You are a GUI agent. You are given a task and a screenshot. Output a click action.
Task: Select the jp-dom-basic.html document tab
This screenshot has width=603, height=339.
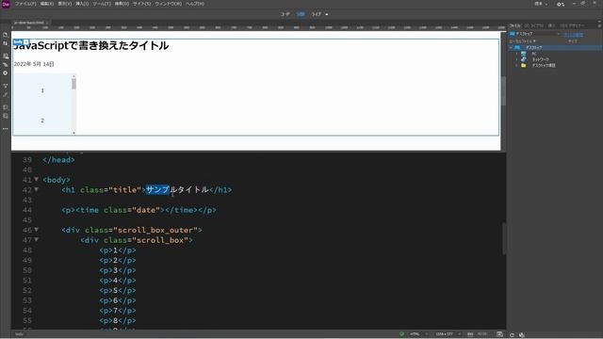(x=29, y=23)
